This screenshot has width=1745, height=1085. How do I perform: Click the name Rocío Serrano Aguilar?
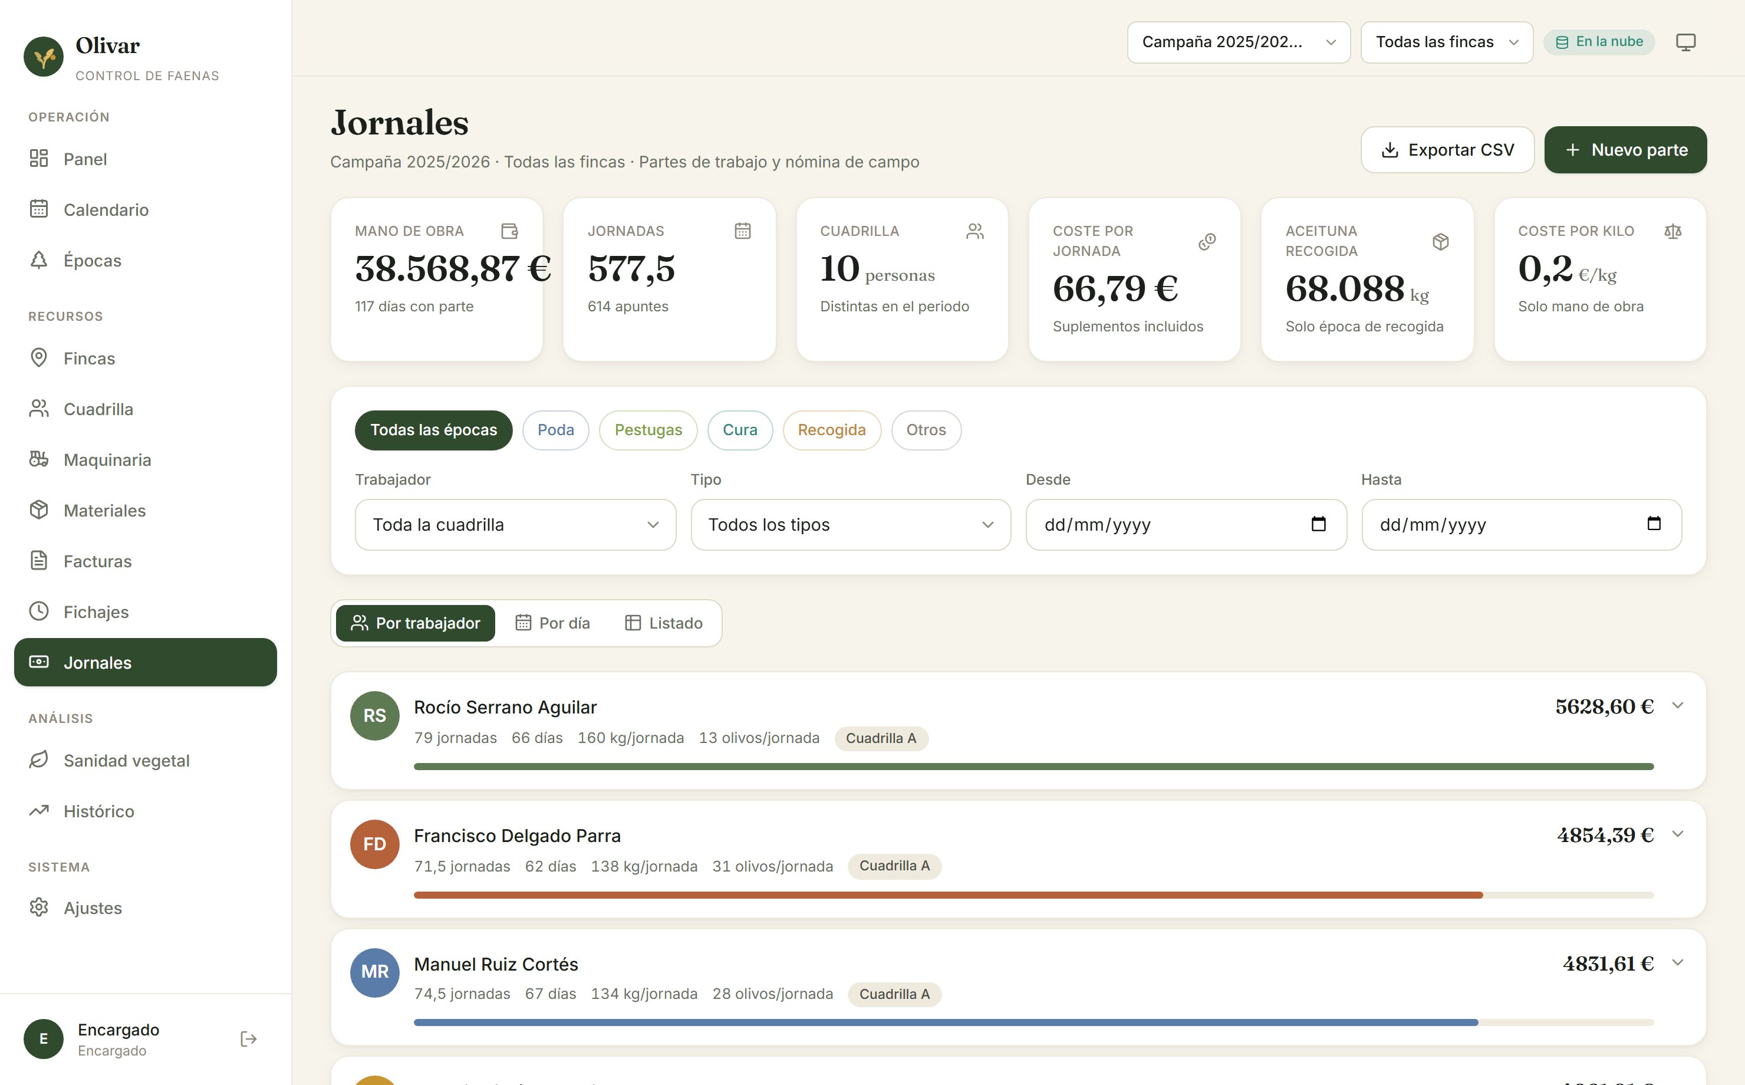click(x=505, y=708)
